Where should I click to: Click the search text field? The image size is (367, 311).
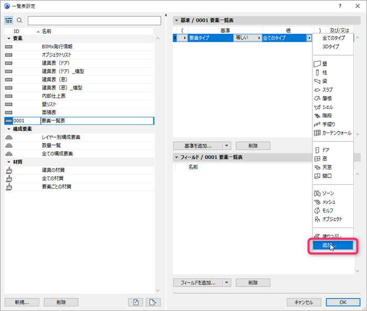[x=94, y=20]
